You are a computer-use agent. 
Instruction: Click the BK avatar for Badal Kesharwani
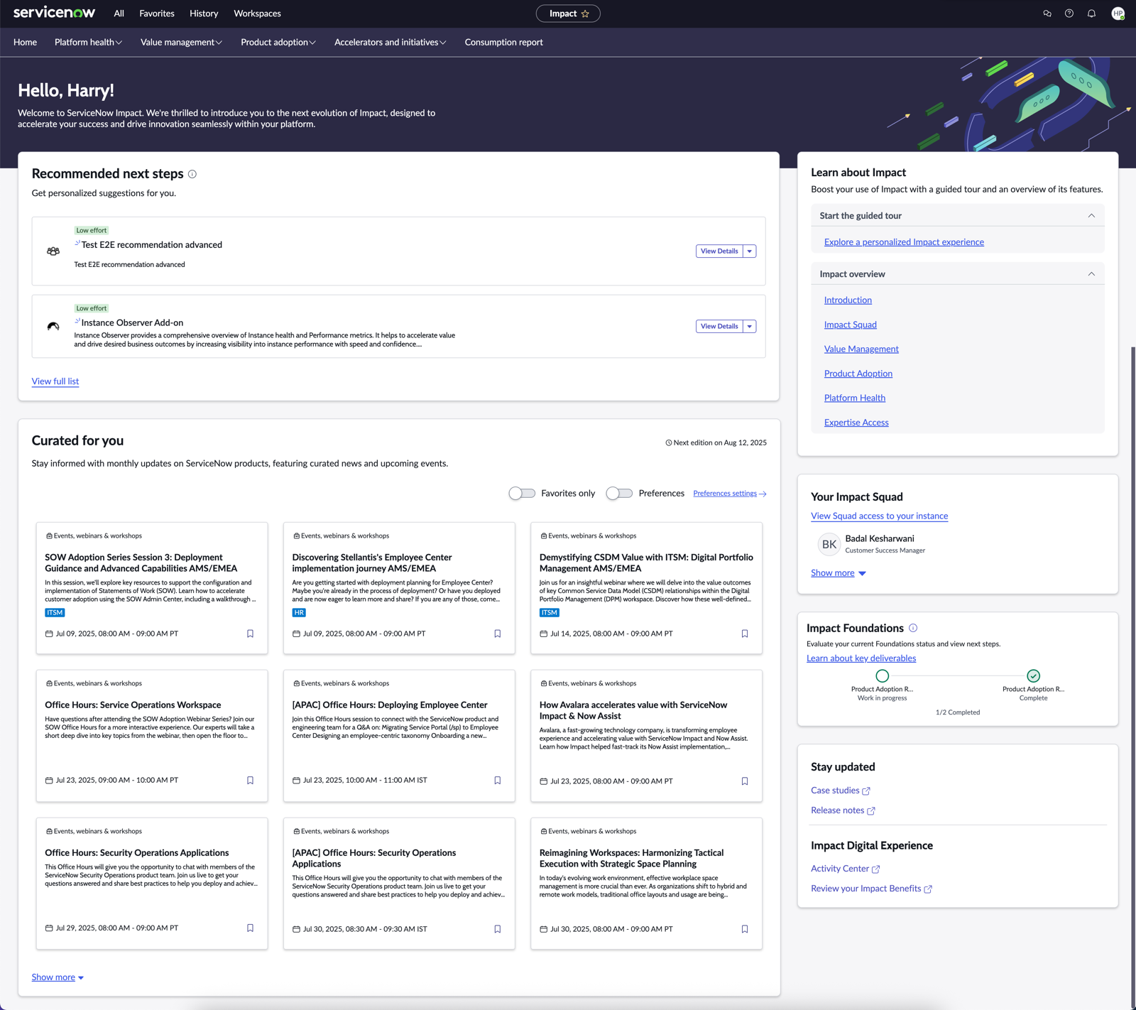829,544
